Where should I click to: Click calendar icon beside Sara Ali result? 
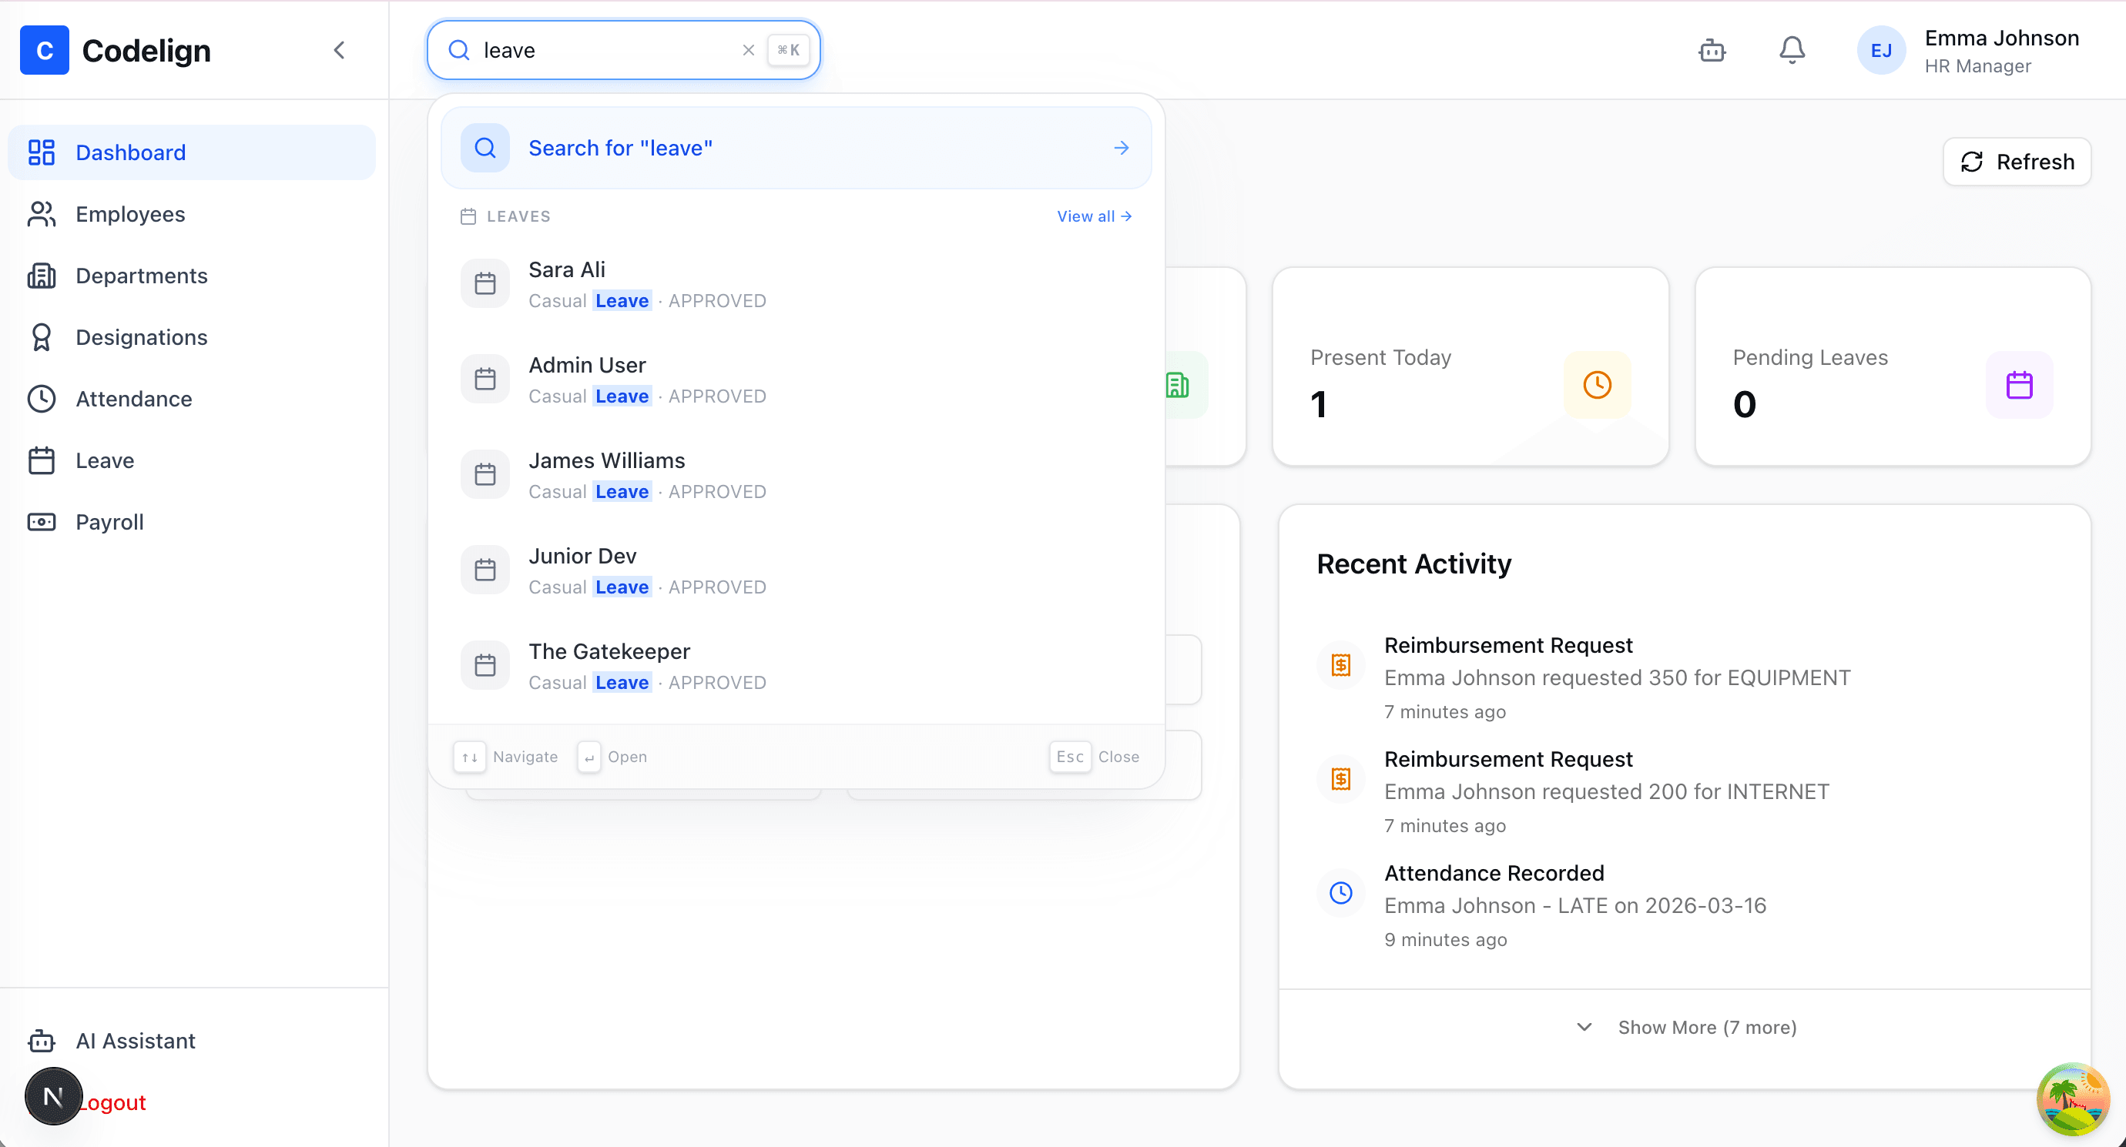(485, 283)
